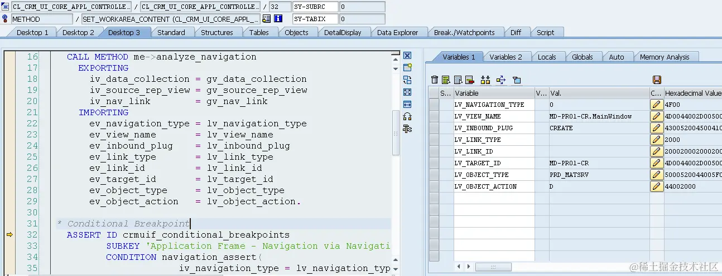
Task: Click the pencil icon for LV_NAVIGATION_TYPE
Action: click(x=656, y=105)
